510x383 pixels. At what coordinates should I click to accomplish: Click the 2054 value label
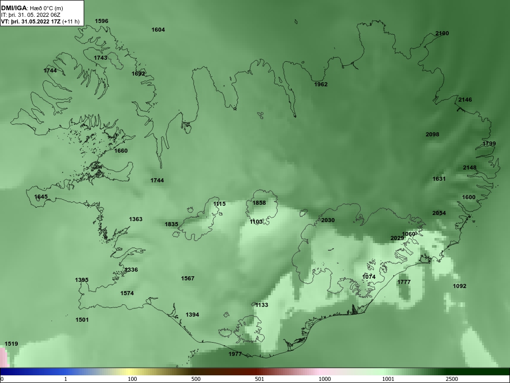439,213
